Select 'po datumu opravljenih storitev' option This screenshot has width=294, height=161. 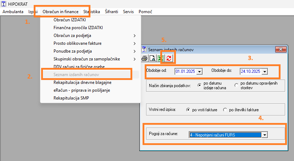click(237, 86)
